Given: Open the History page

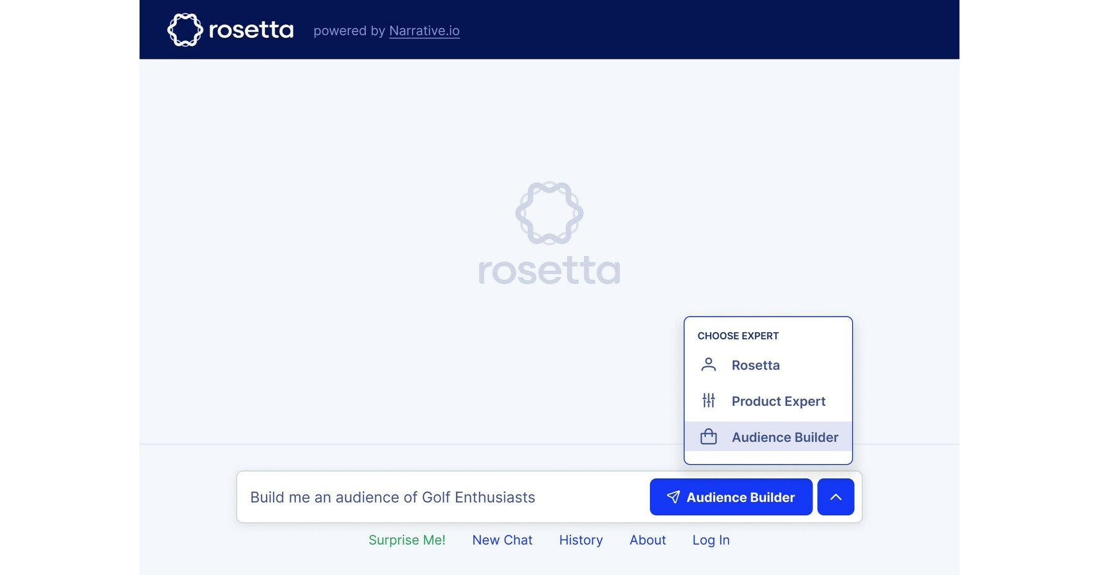Looking at the screenshot, I should pos(581,540).
